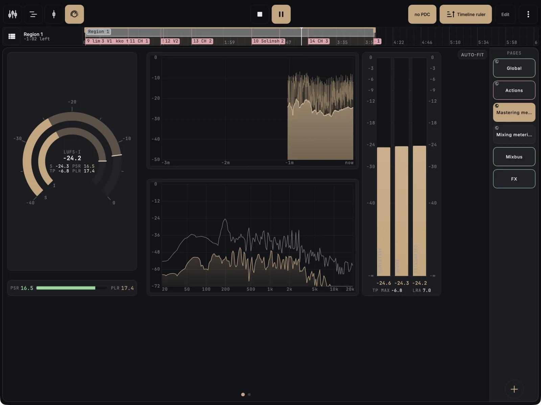This screenshot has height=405, width=541.
Task: Select the Region 1 label in the timeline
Action: click(99, 32)
